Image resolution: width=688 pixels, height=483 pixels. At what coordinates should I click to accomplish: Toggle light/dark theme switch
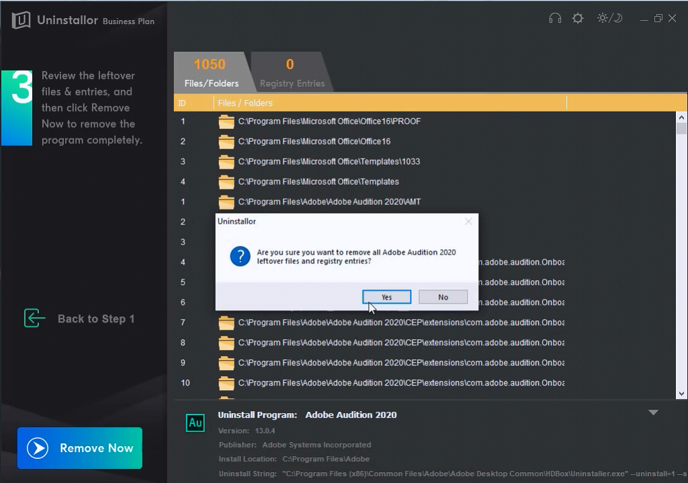610,18
